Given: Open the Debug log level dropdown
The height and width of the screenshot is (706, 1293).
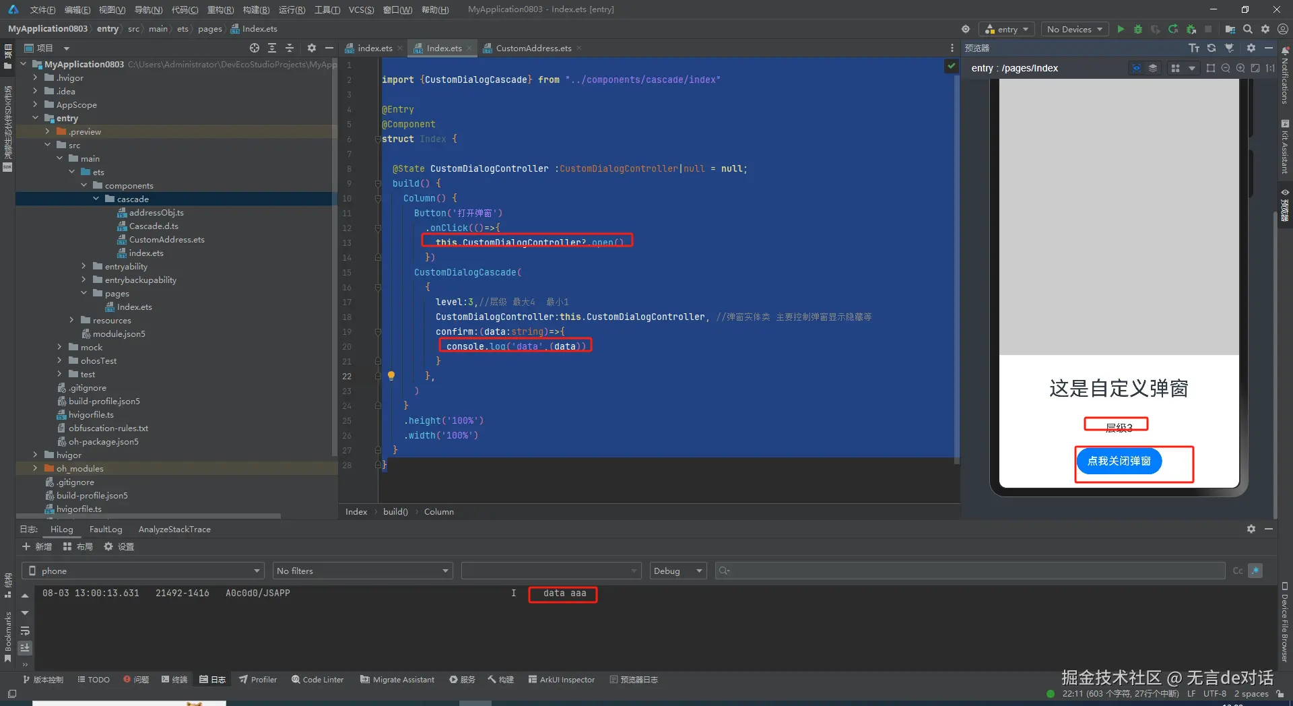Looking at the screenshot, I should point(677,571).
